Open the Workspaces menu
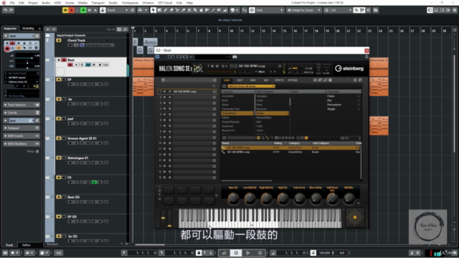 pyautogui.click(x=130, y=3)
